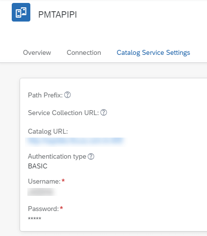Click the red asterisk beside Password

(x=61, y=208)
